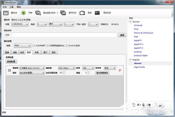Click the Add to Queue icon
This screenshot has width=175, height=117.
tap(38, 13)
